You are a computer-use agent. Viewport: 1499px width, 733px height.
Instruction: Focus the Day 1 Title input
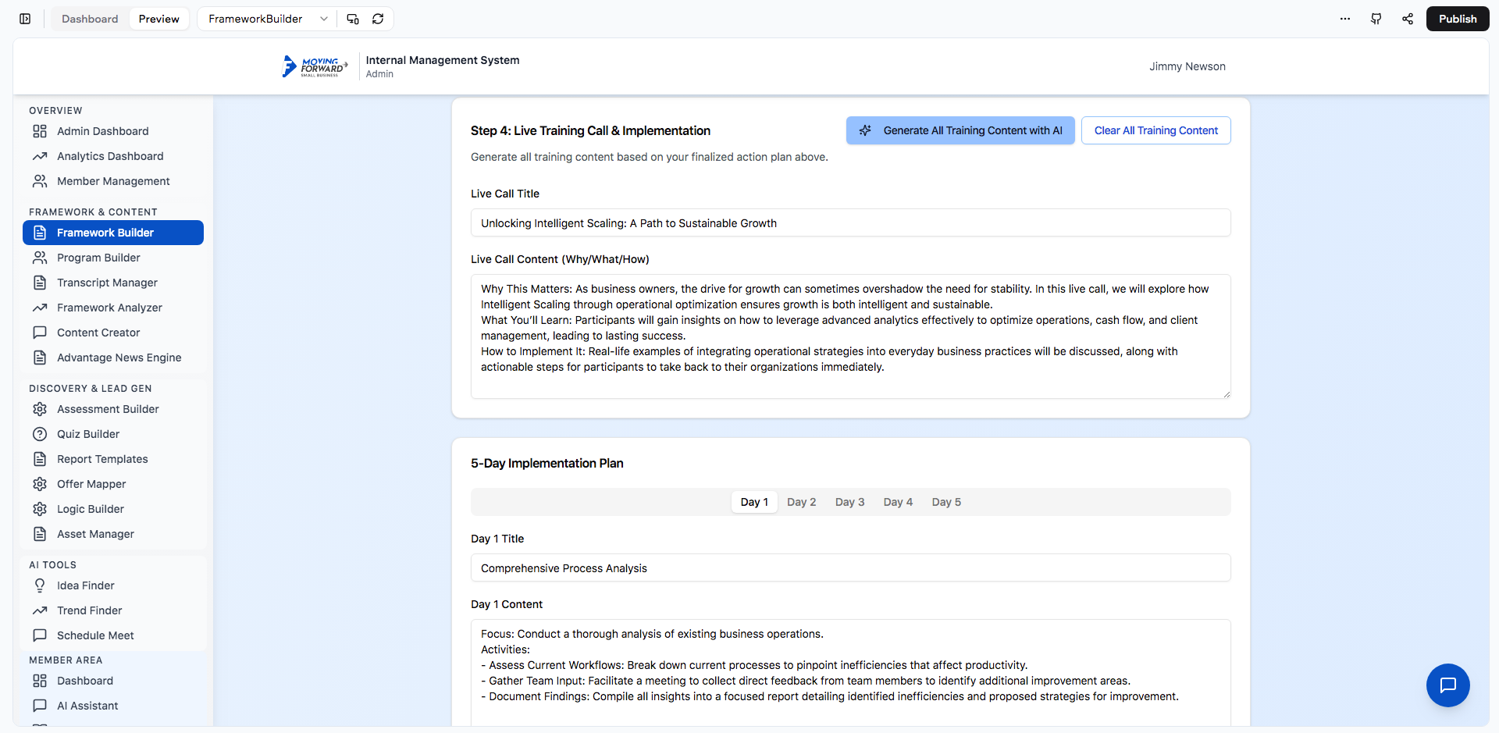(x=850, y=568)
